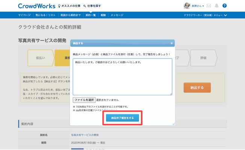Open オススメの仕事 with the lightbulb icon
Viewport: 245px width, 150px height.
[69, 6]
